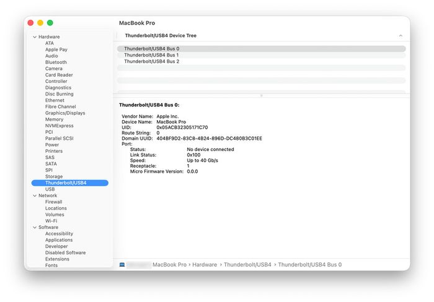
Task: Click the Software category label in sidebar
Action: click(x=48, y=227)
